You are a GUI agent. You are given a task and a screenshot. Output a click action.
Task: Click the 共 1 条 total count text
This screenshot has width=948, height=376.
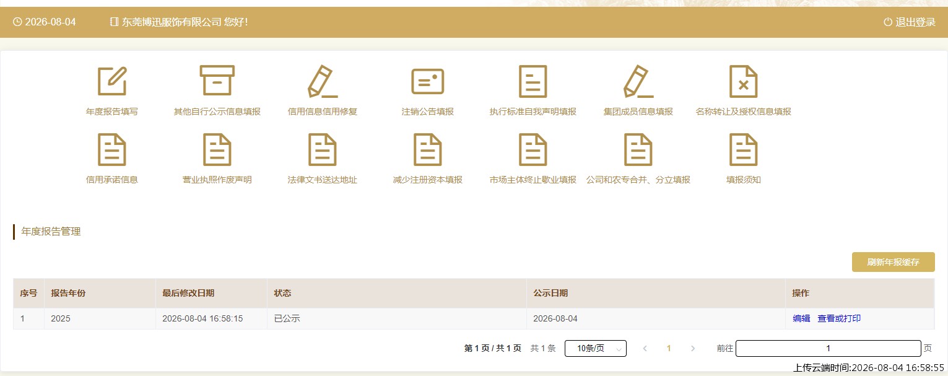pos(543,349)
